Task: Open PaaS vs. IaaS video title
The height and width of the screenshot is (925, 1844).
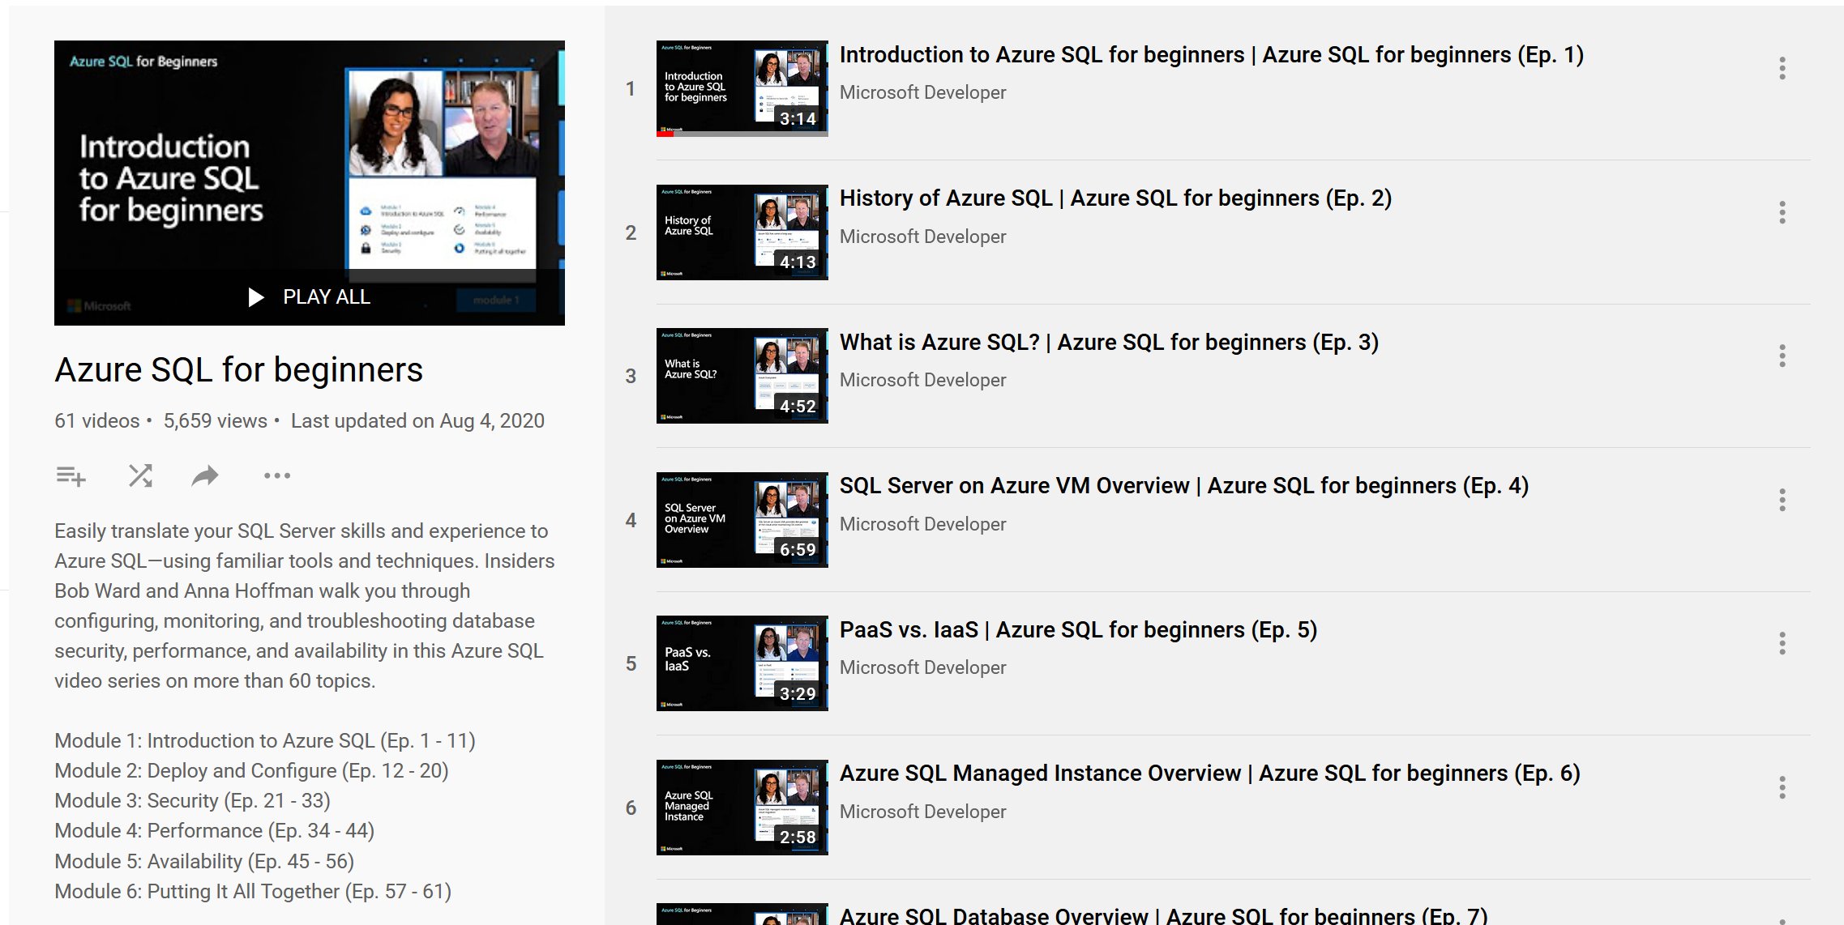Action: point(1077,630)
